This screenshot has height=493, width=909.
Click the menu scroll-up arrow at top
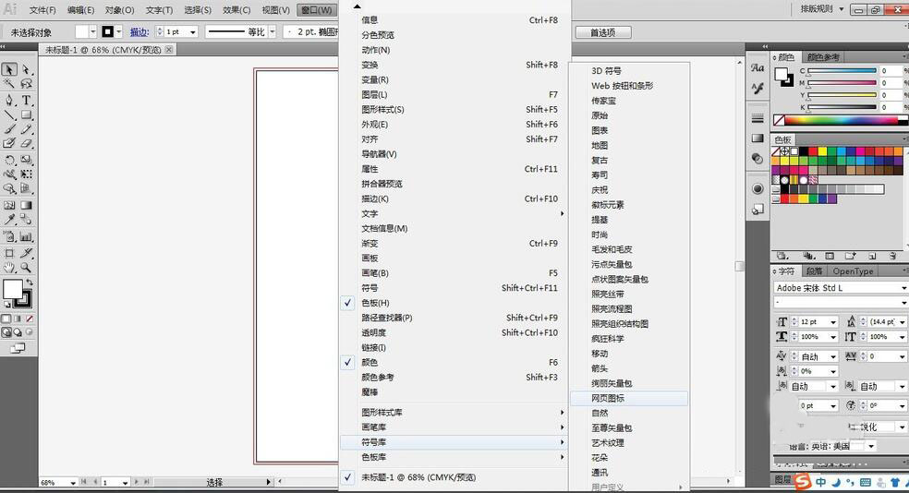tap(358, 6)
